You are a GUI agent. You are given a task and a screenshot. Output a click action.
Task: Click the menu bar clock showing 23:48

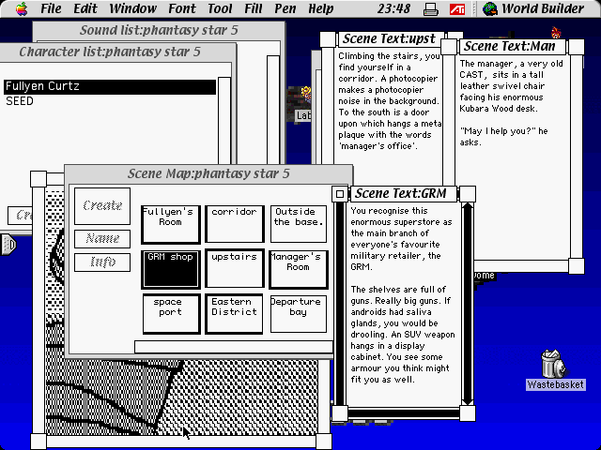pos(393,8)
